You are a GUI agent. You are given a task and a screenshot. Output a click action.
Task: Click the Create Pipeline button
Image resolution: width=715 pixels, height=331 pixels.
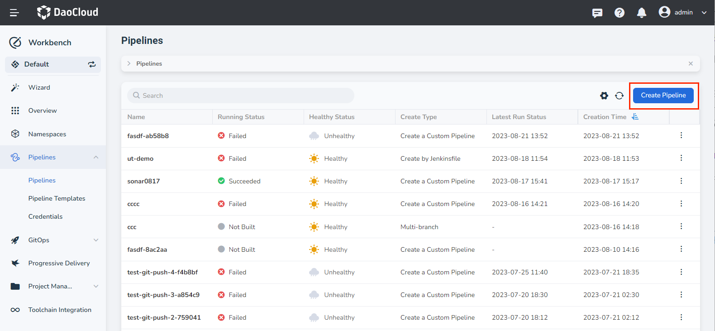(x=663, y=95)
